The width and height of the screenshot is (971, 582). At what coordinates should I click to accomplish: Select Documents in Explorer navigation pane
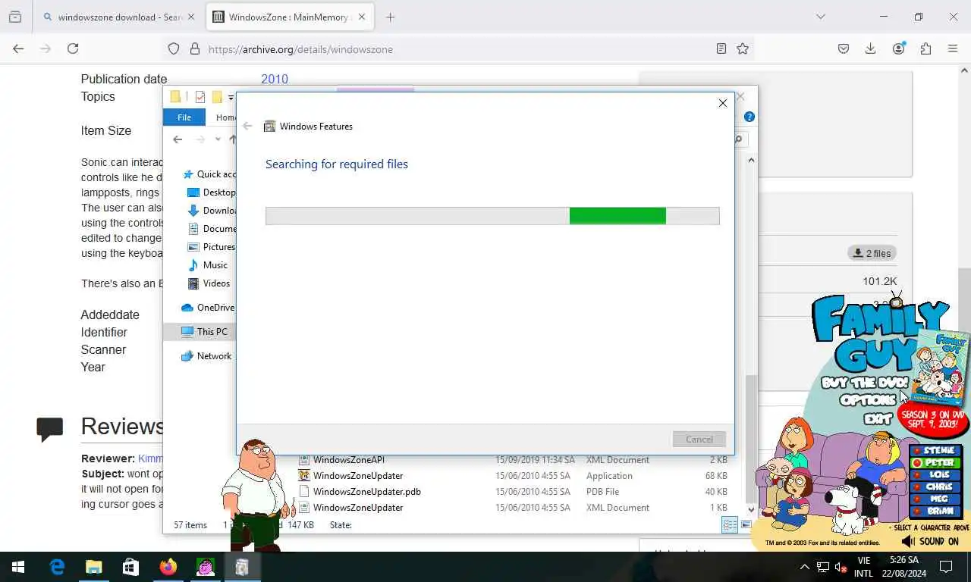coord(212,229)
